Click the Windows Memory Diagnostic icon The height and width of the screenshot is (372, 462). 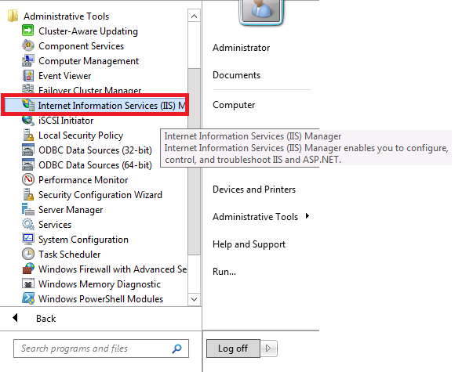tap(28, 284)
